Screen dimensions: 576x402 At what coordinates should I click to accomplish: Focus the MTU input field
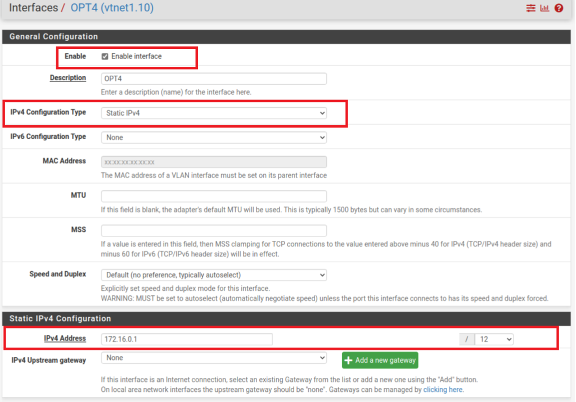[214, 197]
